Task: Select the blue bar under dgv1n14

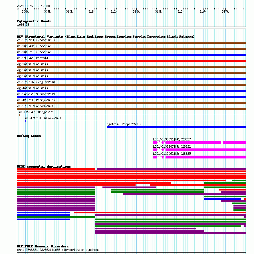Action: coord(176,127)
